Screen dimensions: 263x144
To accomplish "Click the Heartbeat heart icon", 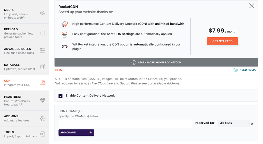I will pos(43,101).
